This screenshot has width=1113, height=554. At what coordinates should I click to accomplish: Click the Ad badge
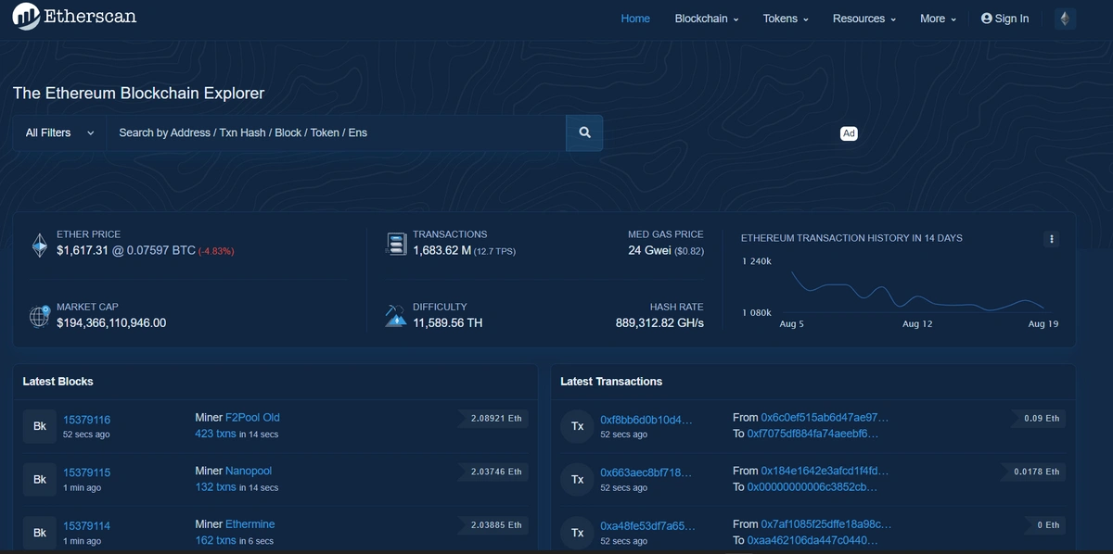[849, 133]
